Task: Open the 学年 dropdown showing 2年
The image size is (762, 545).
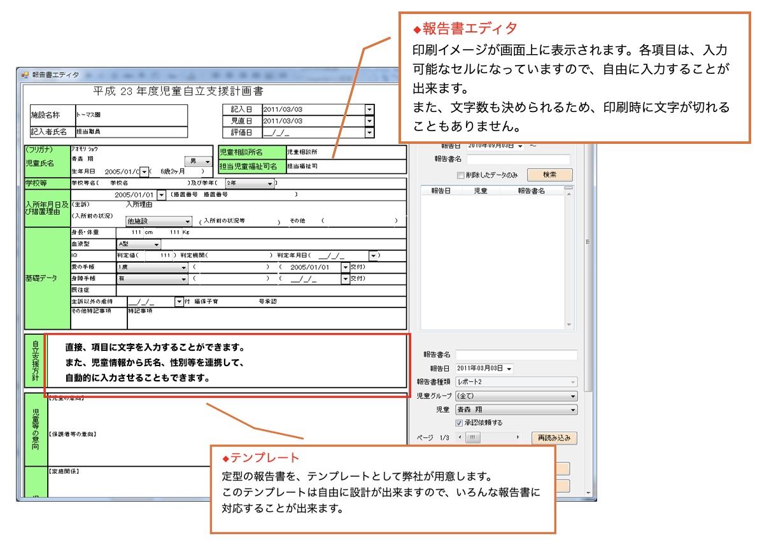Action: (x=250, y=183)
